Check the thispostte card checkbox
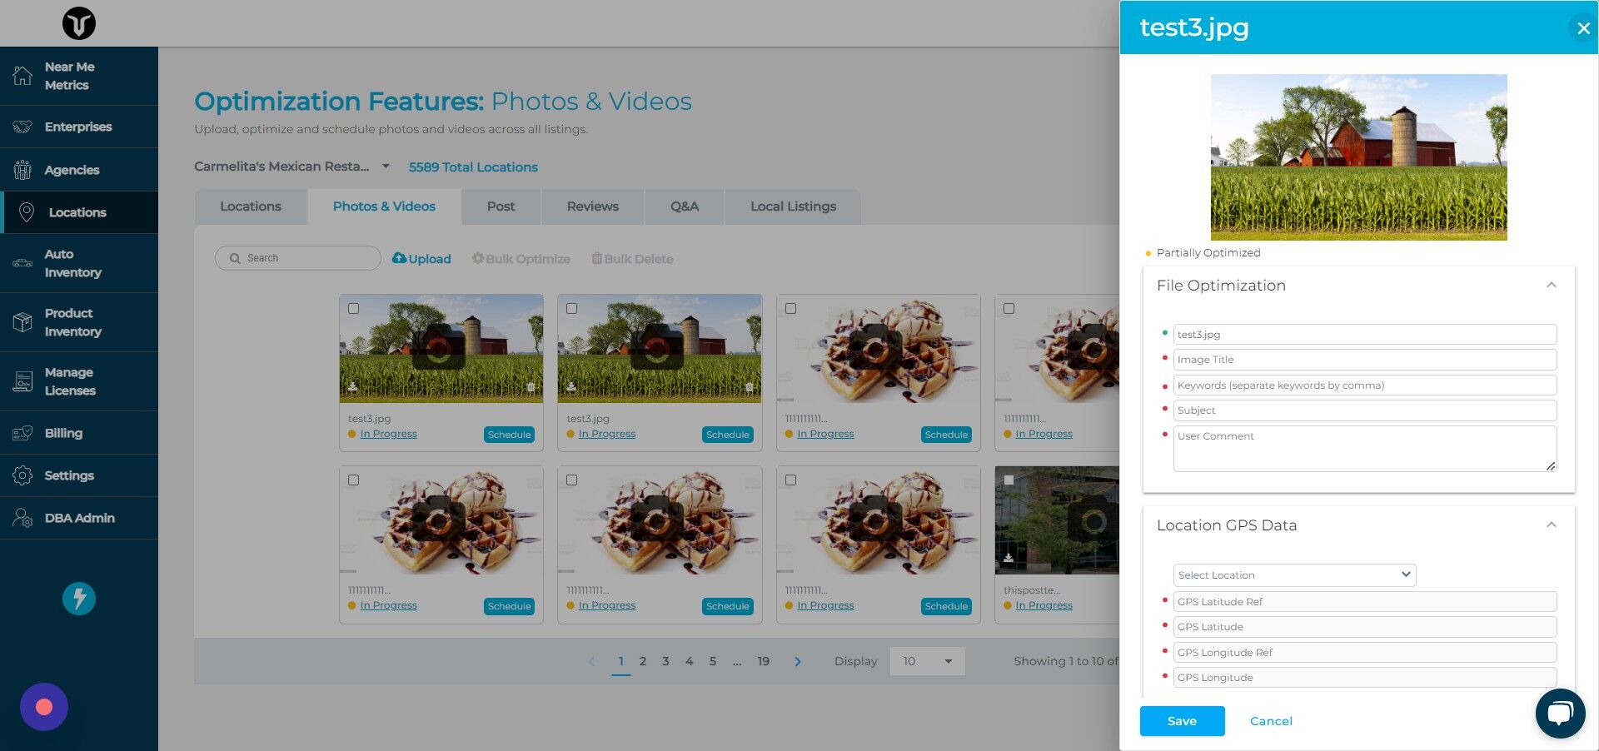This screenshot has height=751, width=1599. [1009, 480]
